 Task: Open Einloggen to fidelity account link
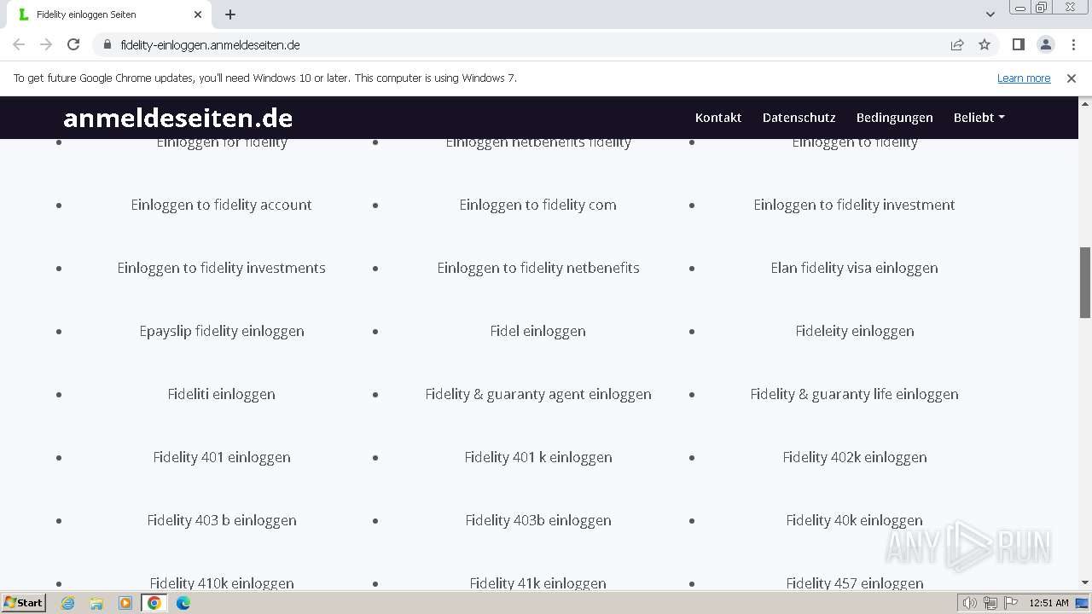click(x=222, y=205)
